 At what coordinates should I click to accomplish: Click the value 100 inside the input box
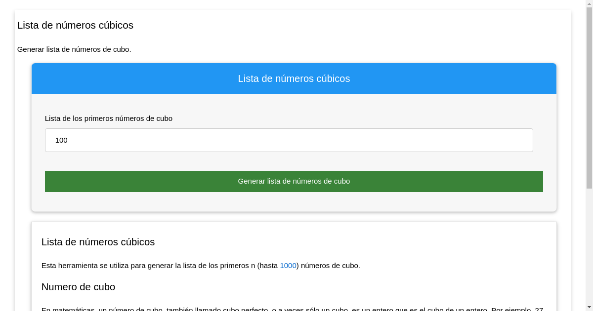click(x=61, y=140)
